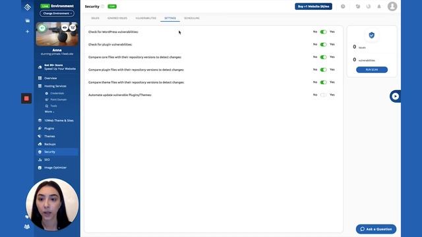
Task: Click the refresh arrow icon in top bar
Action: [x=369, y=7]
